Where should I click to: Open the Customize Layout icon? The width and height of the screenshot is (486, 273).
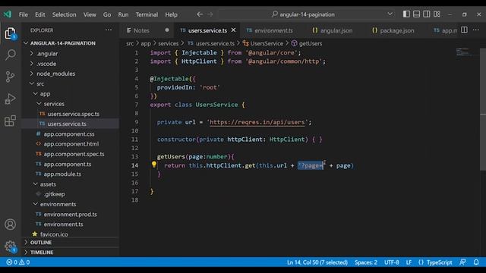(437, 14)
